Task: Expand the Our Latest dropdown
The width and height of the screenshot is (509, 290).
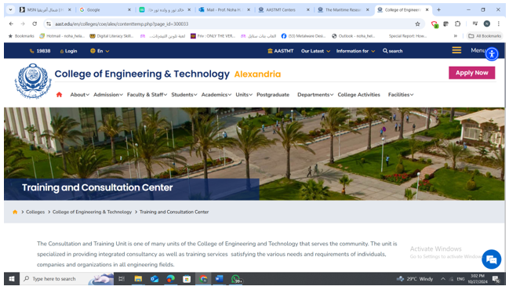Action: coord(315,51)
